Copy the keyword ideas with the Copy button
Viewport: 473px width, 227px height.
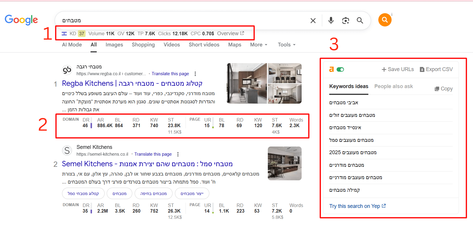coord(444,89)
